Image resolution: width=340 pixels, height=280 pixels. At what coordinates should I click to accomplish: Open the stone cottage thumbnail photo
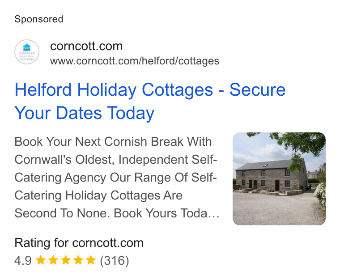(x=279, y=179)
